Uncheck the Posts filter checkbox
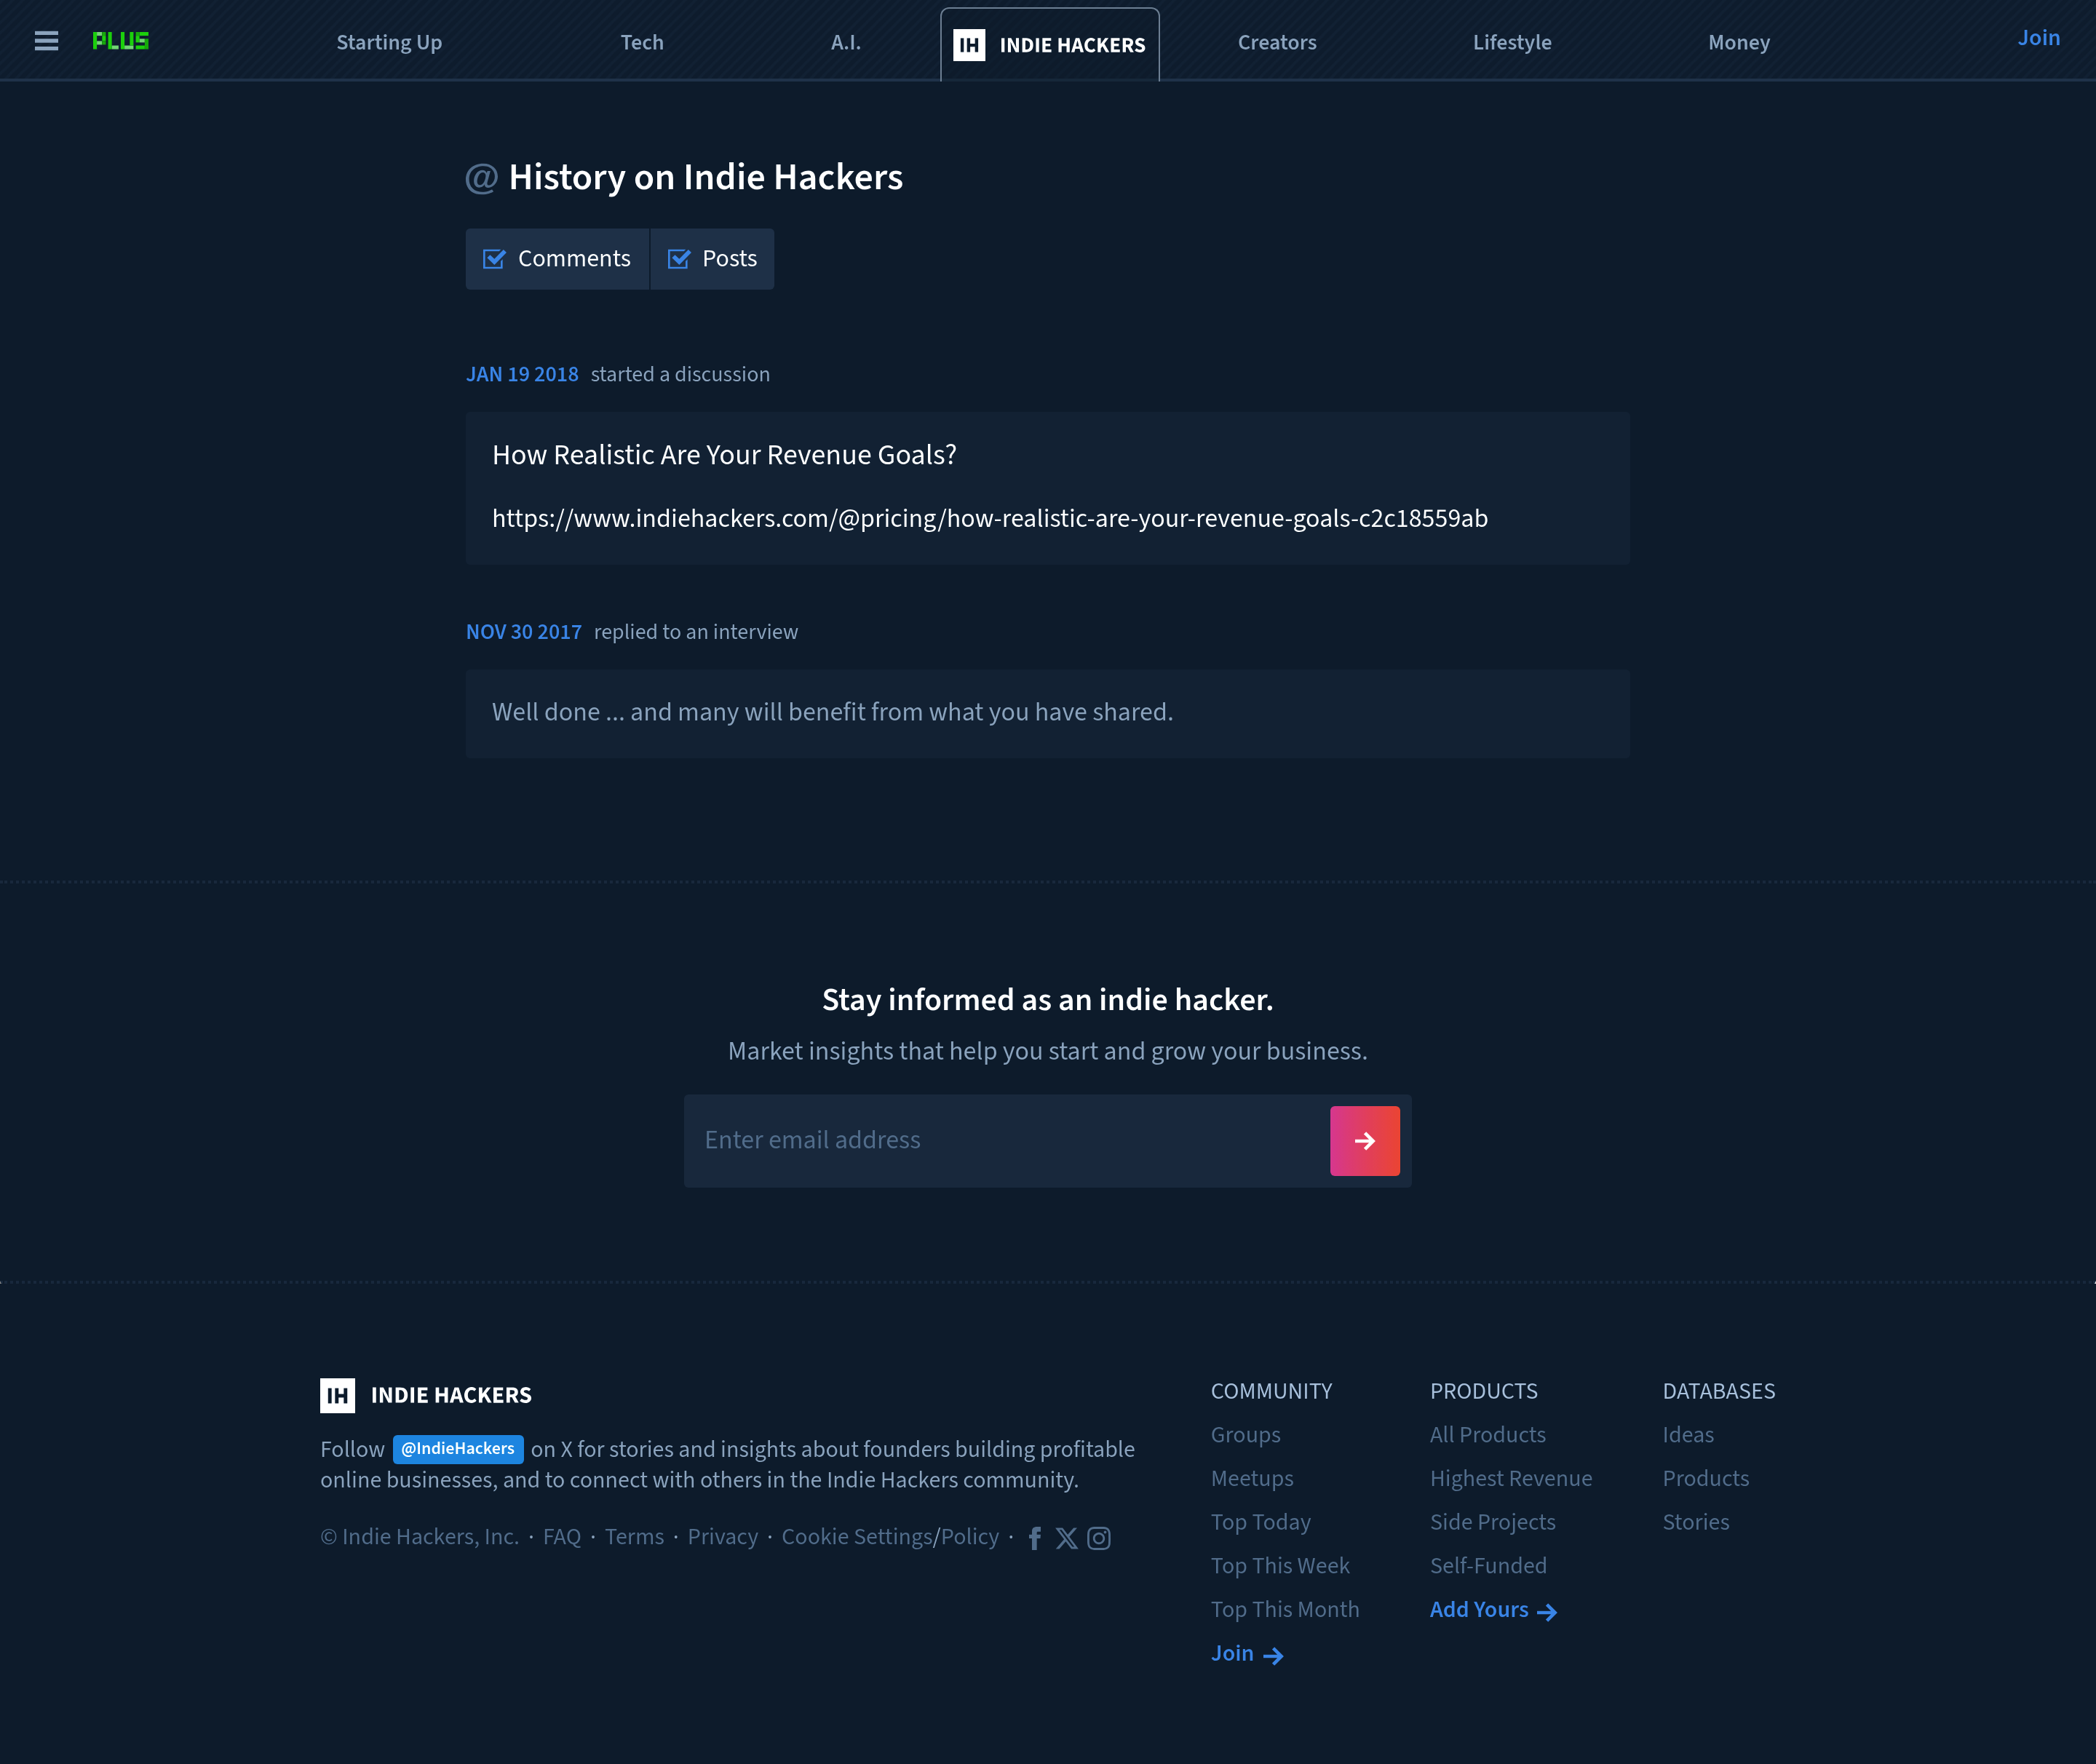 pos(679,259)
